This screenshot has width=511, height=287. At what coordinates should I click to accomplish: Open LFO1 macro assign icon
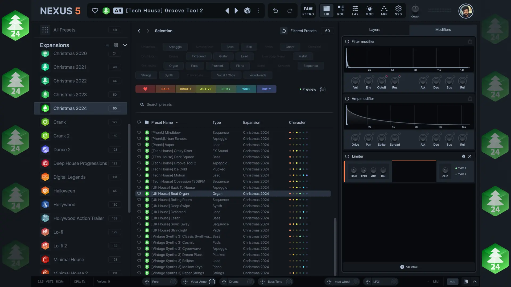click(368, 282)
